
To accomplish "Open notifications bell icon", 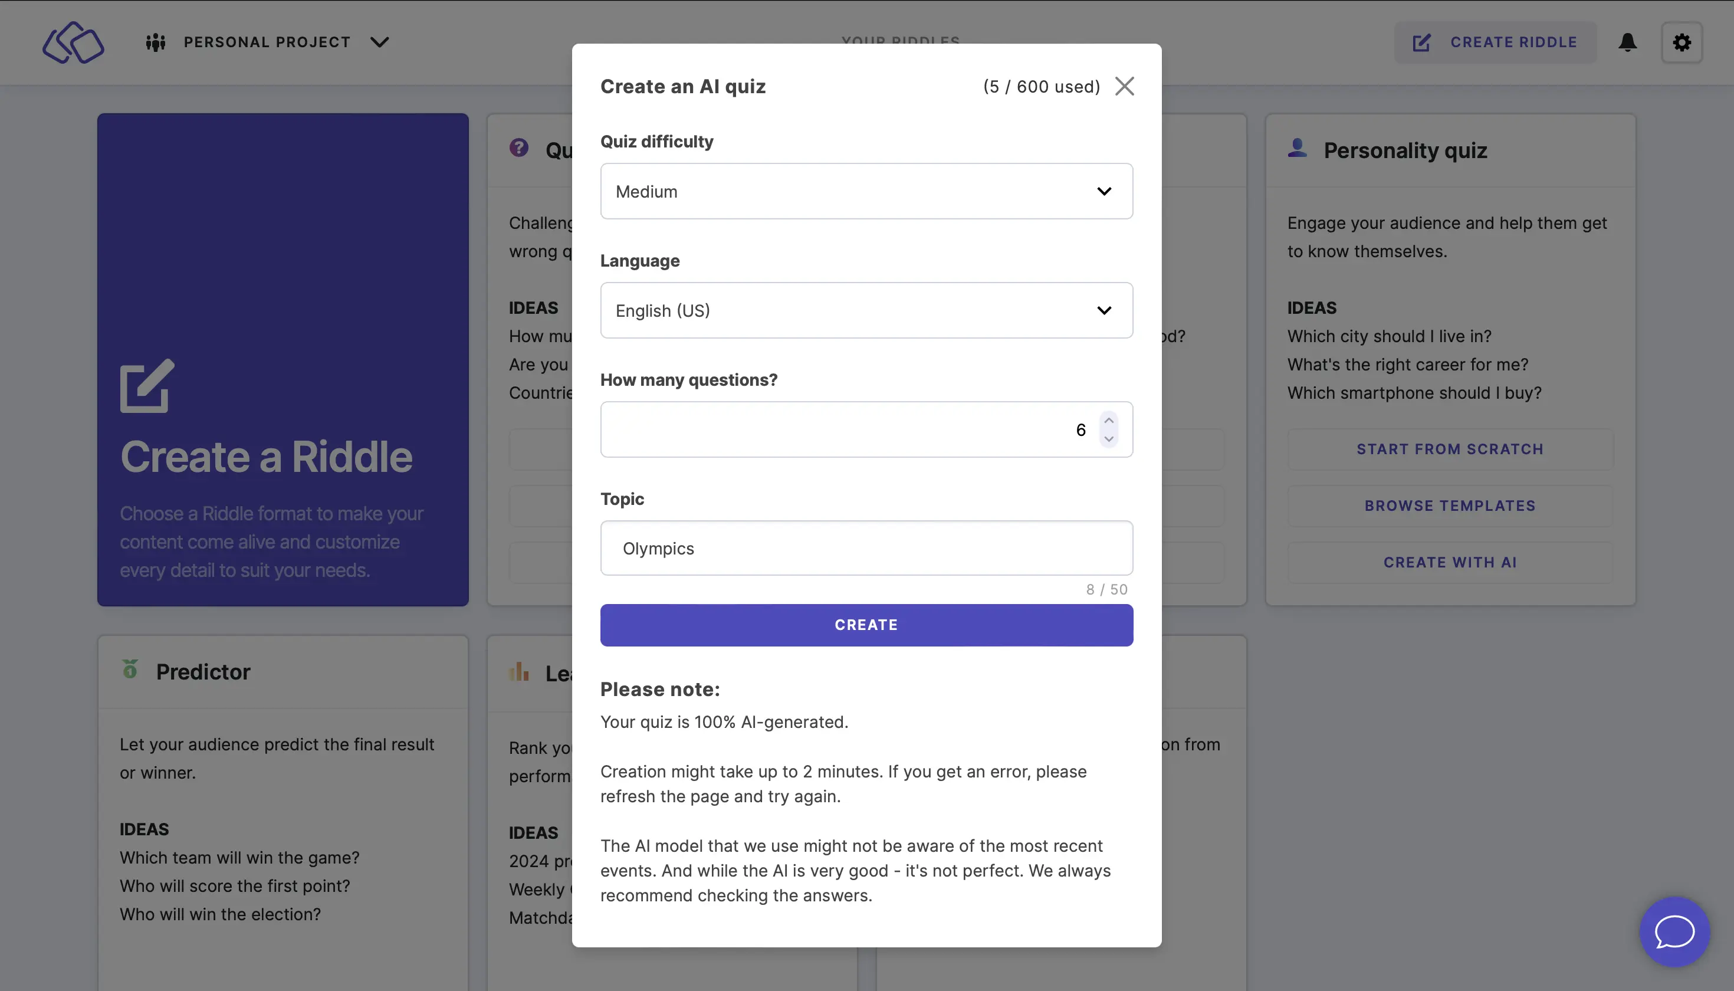I will (1628, 42).
